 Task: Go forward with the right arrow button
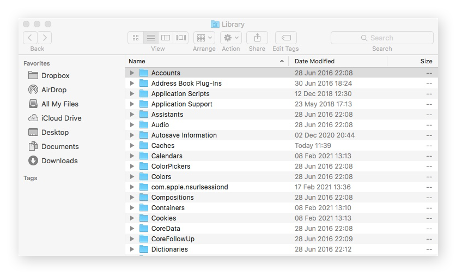45,38
